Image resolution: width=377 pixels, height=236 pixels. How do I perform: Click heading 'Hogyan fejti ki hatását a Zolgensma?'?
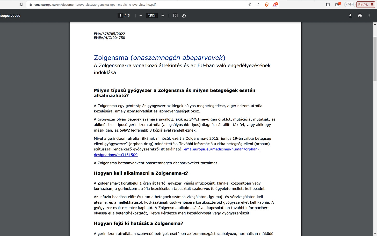pyautogui.click(x=139, y=223)
